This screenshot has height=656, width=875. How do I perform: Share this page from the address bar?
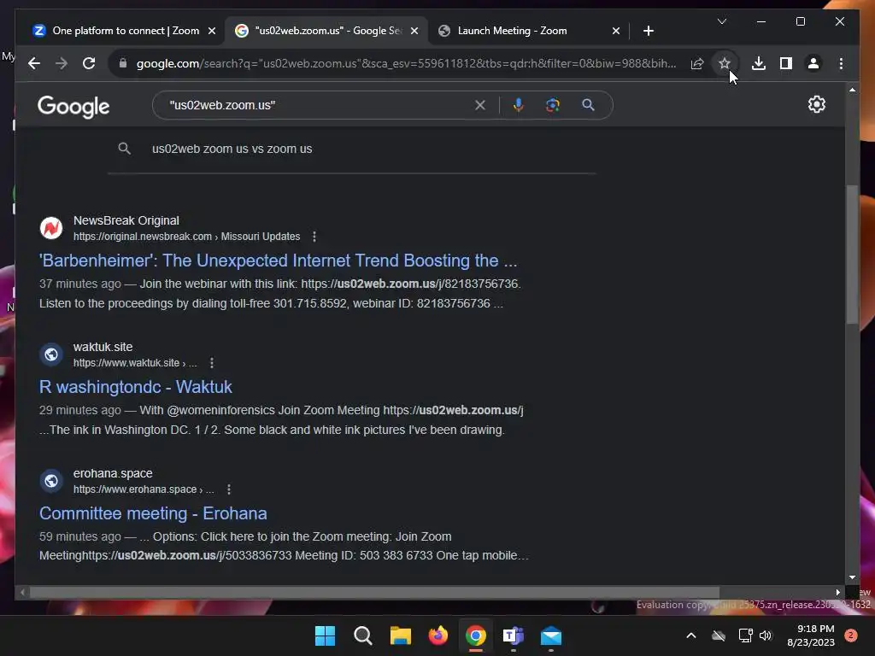pos(697,63)
